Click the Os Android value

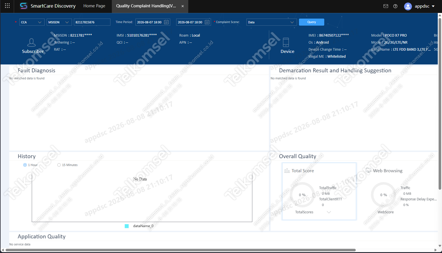coord(322,42)
